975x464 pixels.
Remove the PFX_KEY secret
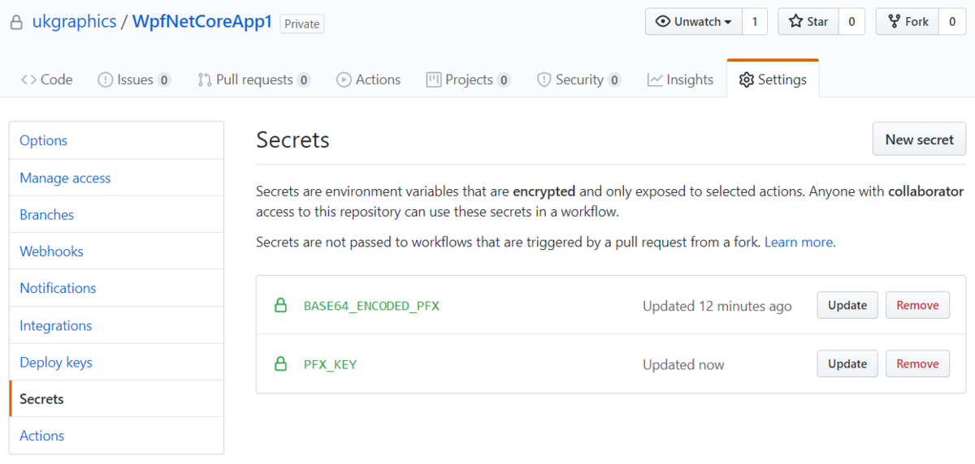coord(917,364)
